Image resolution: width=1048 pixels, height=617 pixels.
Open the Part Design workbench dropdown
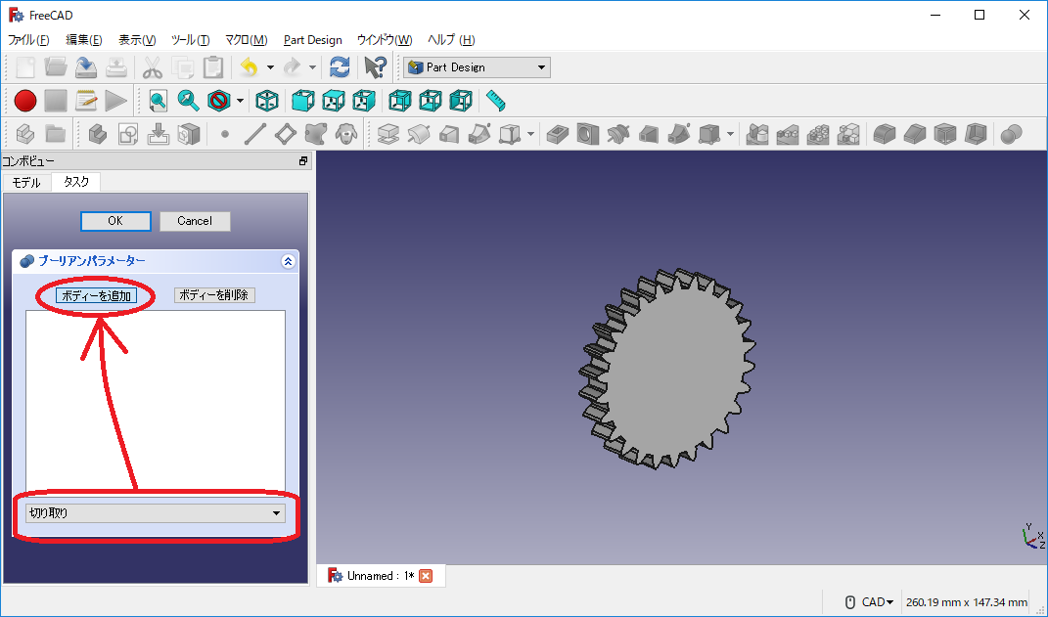coord(478,67)
